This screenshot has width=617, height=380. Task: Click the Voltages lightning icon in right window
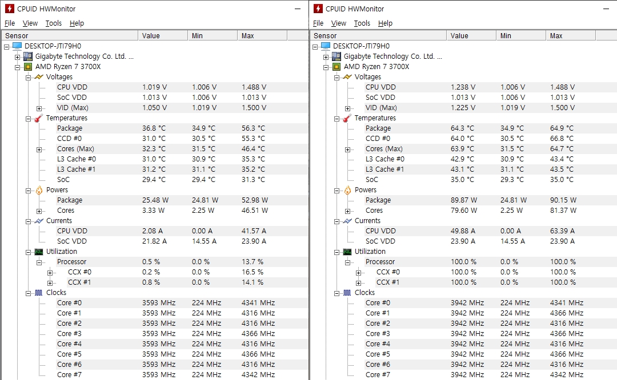coord(347,77)
